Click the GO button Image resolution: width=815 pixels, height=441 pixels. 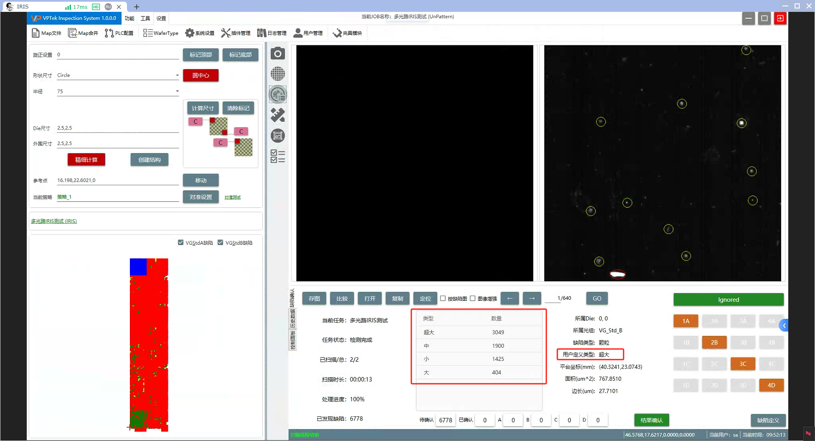pos(597,299)
